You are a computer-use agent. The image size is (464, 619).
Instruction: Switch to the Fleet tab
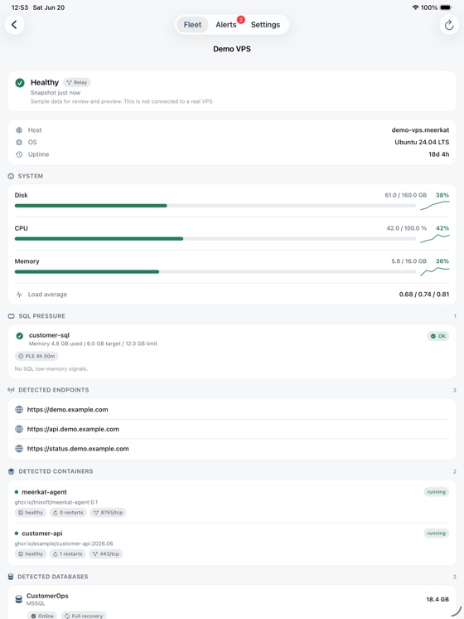[x=192, y=24]
